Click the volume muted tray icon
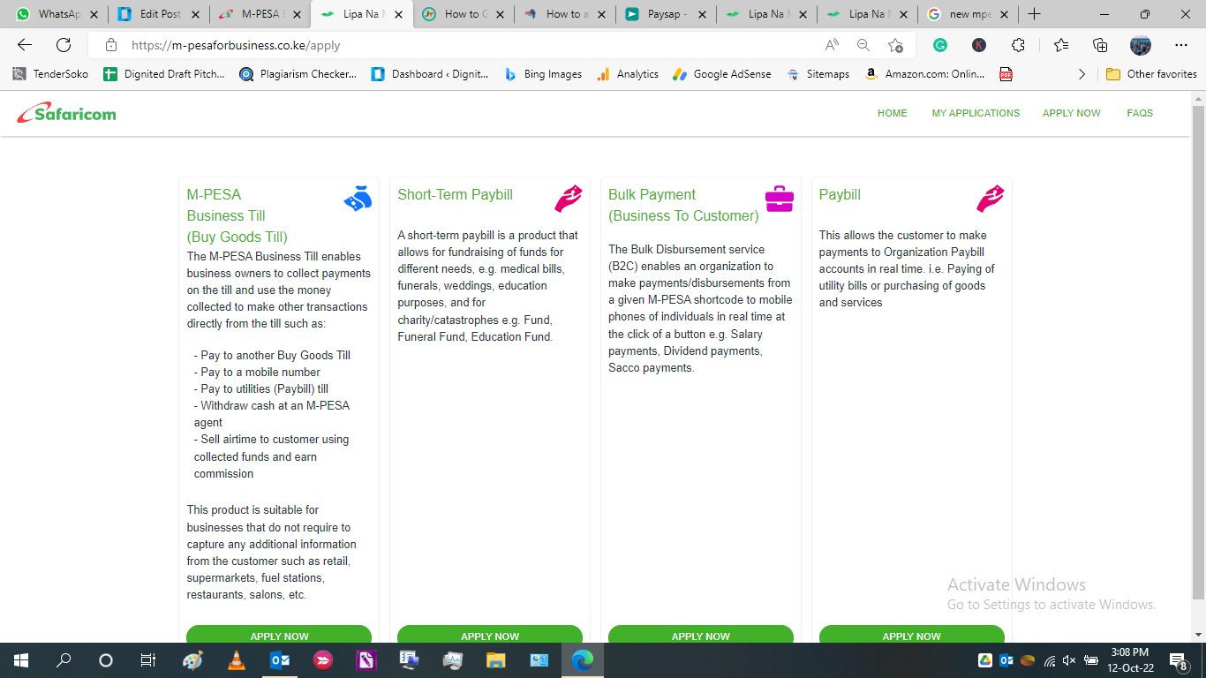The height and width of the screenshot is (678, 1206). tap(1069, 660)
